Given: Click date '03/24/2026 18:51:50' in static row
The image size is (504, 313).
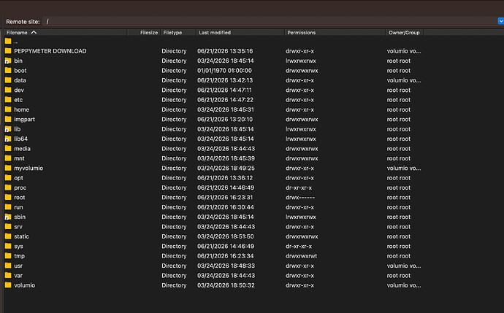Looking at the screenshot, I should (x=225, y=236).
